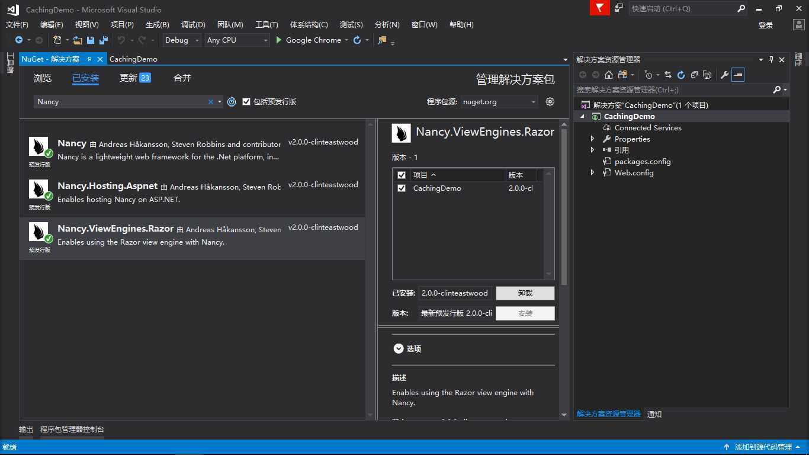Click the Solution Explorer refresh icon
The image size is (809, 455).
pyautogui.click(x=681, y=75)
